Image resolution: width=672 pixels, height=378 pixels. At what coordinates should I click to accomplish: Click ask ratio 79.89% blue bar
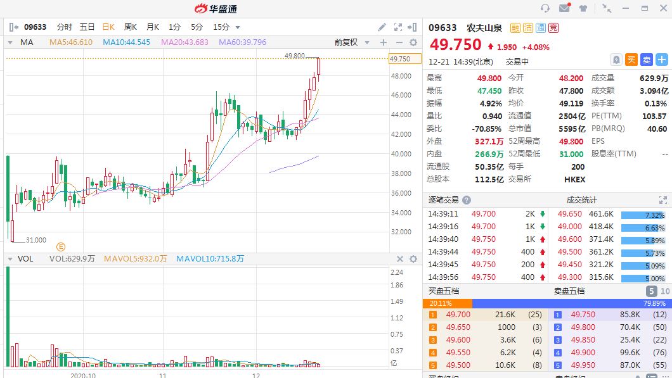tap(572, 303)
